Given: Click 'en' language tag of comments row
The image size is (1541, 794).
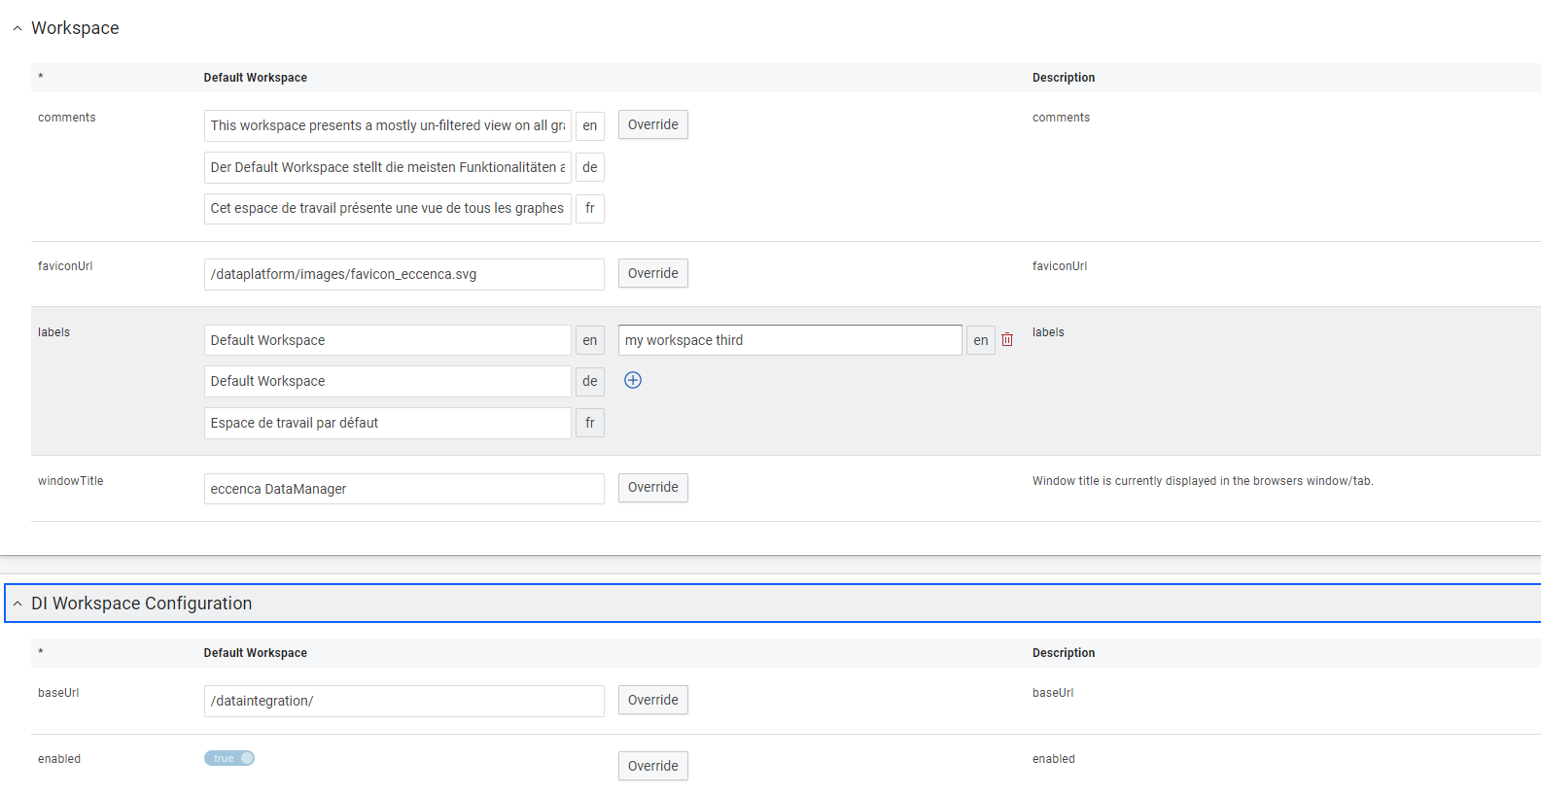Looking at the screenshot, I should 590,125.
